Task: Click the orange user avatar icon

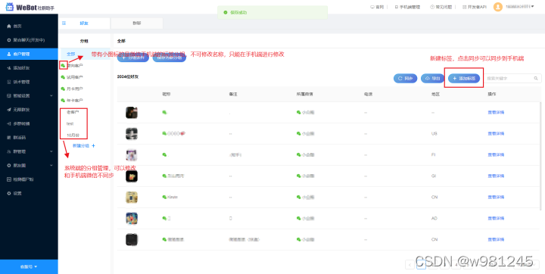Action: click(498, 7)
